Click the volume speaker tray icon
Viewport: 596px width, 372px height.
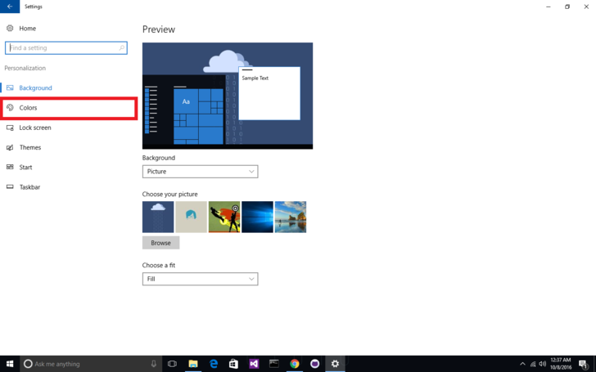point(543,364)
